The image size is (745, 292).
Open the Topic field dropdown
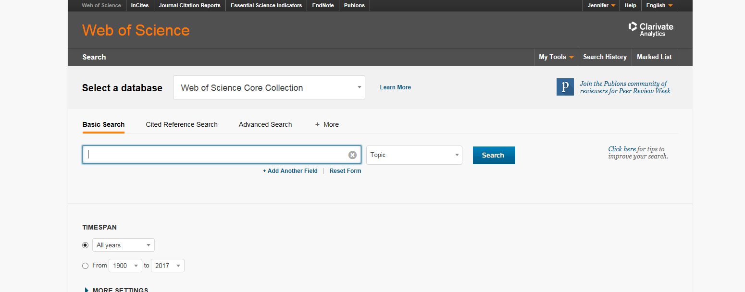click(414, 155)
